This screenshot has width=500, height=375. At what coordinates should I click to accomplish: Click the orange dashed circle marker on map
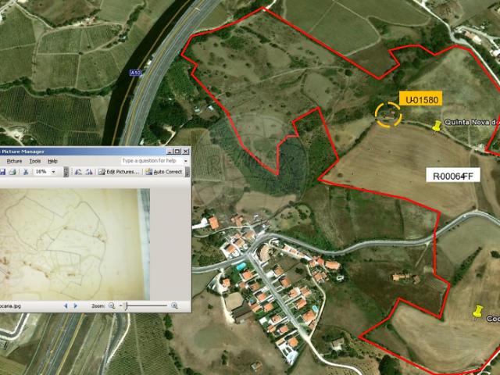point(388,115)
